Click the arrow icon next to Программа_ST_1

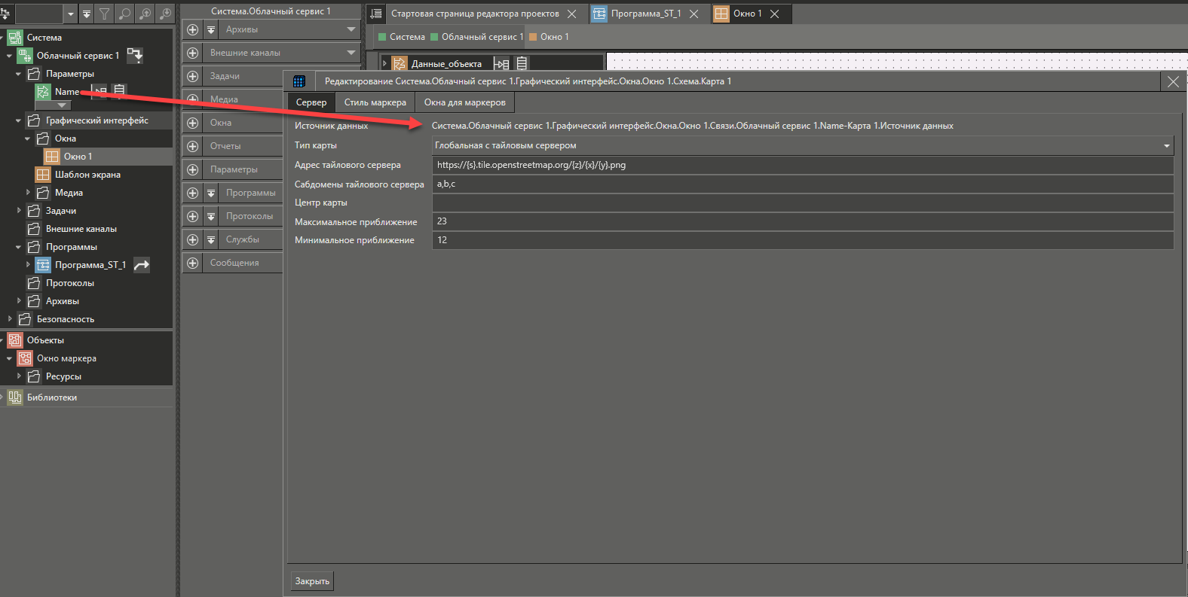click(141, 265)
